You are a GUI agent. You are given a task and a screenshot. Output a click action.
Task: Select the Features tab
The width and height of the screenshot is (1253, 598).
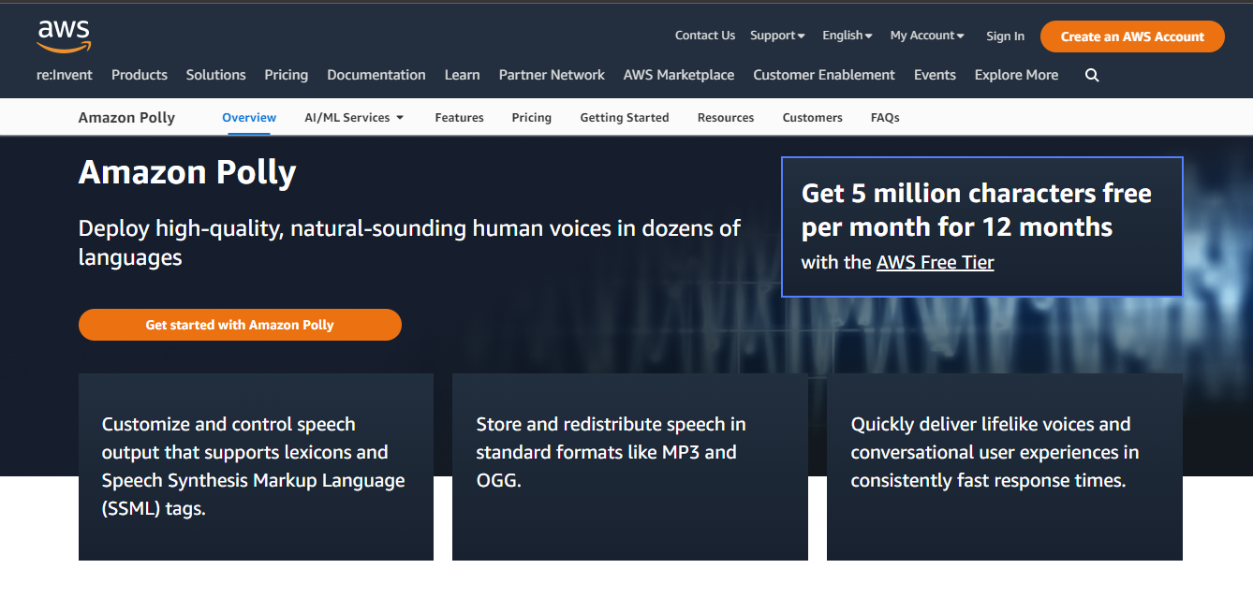(x=459, y=118)
